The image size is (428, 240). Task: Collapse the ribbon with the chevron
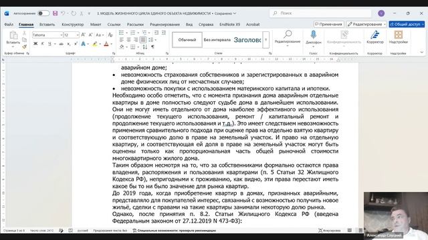click(422, 52)
